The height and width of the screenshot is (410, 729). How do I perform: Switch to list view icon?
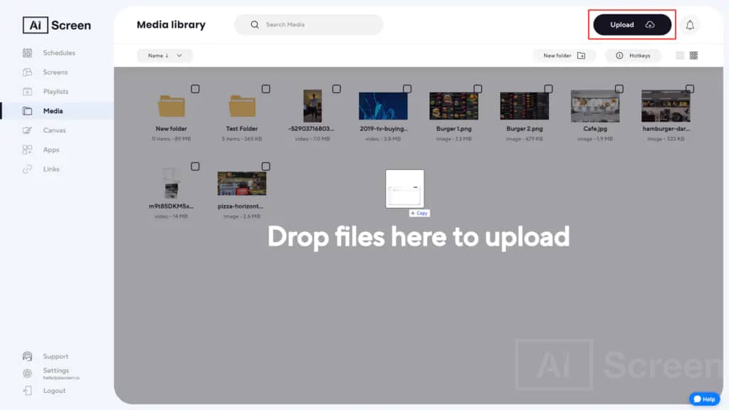coord(680,56)
